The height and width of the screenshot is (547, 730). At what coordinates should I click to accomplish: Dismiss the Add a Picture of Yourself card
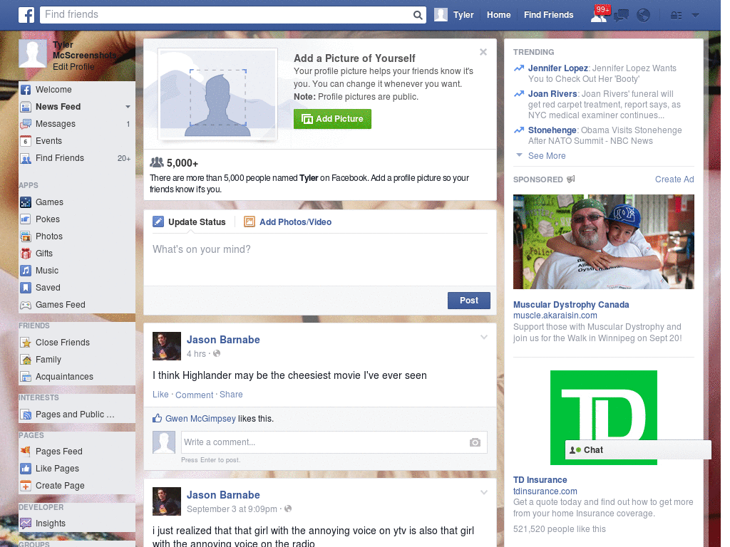pos(483,52)
